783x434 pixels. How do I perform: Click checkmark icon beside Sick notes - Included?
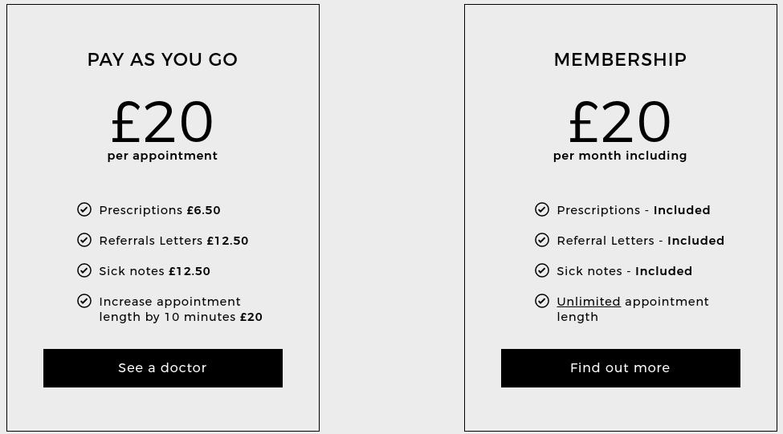pos(542,270)
